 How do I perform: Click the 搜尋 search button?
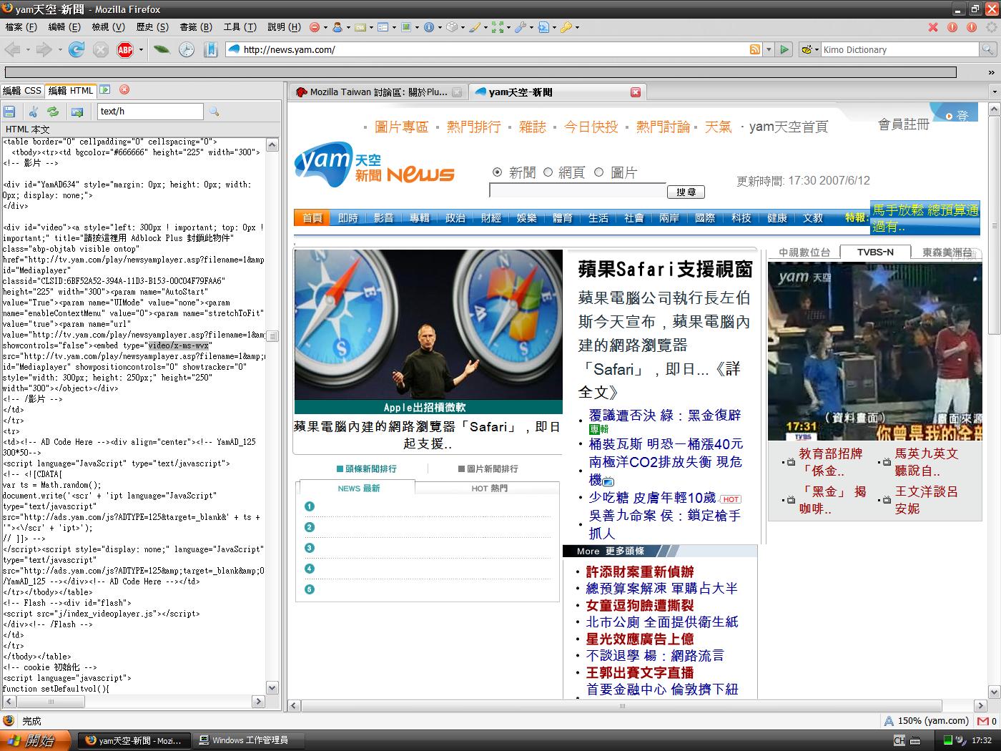click(686, 192)
